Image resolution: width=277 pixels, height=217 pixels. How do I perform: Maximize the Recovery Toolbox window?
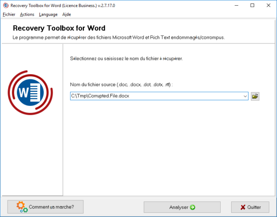click(252, 6)
